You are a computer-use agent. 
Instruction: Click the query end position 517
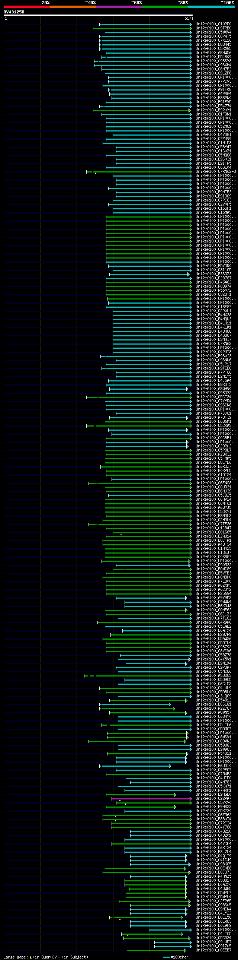[x=188, y=18]
